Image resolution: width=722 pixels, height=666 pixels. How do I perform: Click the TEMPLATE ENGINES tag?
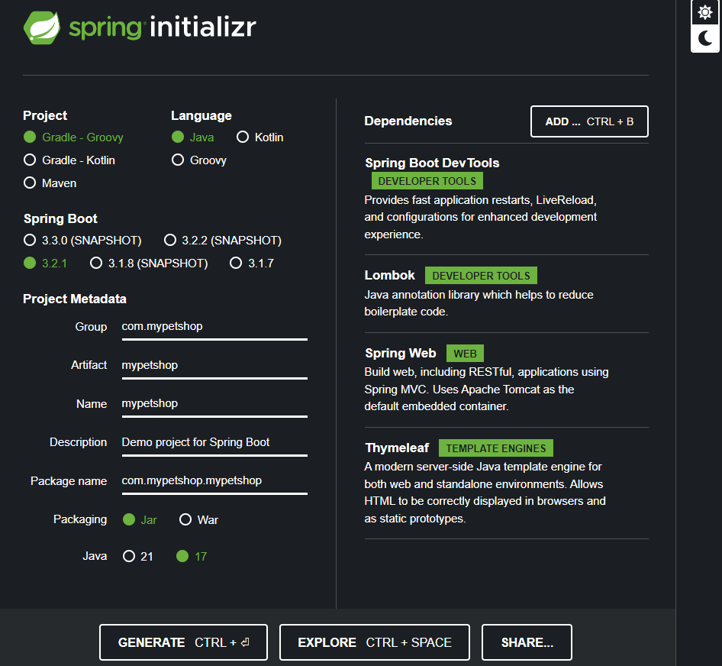pyautogui.click(x=496, y=448)
